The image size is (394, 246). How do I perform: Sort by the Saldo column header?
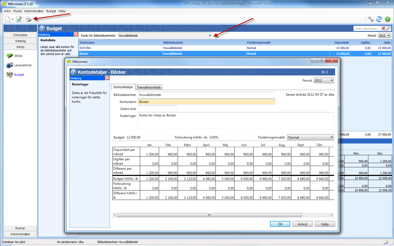point(382,43)
